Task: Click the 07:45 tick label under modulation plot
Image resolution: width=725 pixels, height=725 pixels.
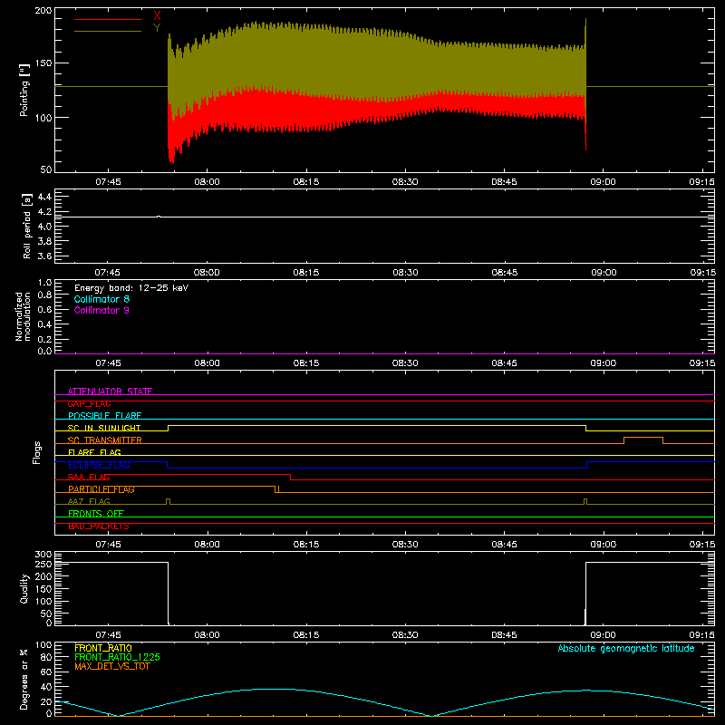Action: click(x=108, y=363)
